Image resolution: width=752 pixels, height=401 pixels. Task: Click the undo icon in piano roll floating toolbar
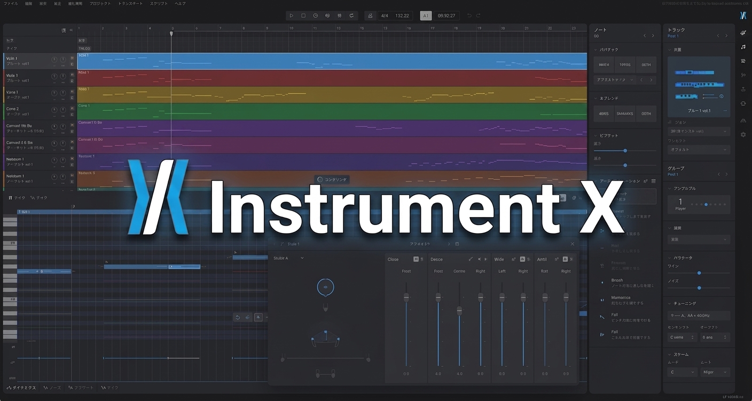tap(238, 317)
